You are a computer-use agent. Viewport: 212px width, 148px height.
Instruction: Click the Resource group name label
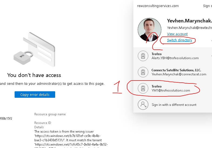[50, 114]
